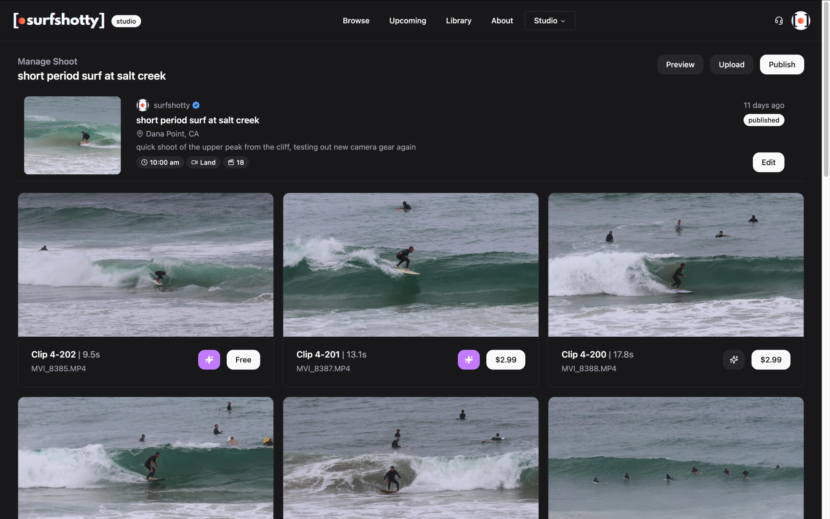Viewport: 830px width, 519px height.
Task: Open the Free price selector on Clip 4-202
Action: point(243,359)
